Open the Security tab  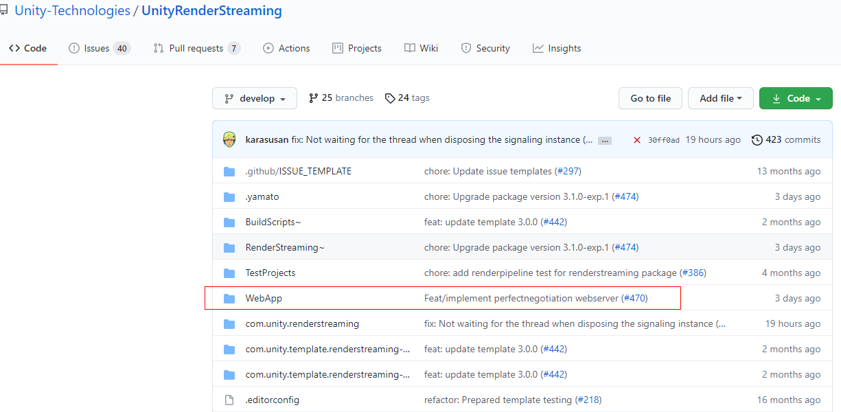pos(485,48)
